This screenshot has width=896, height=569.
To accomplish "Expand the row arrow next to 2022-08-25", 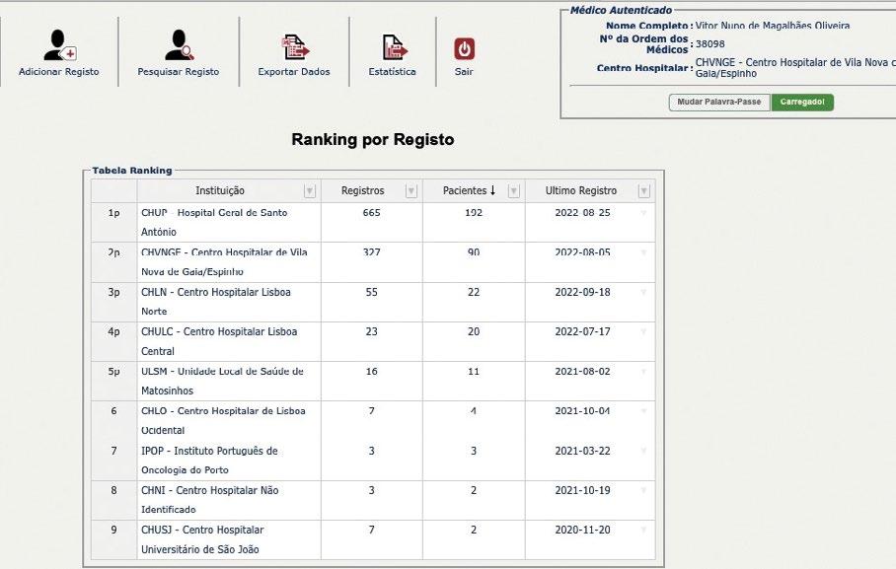I will (x=644, y=213).
